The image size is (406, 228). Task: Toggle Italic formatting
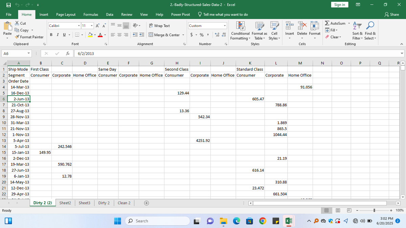pyautogui.click(x=57, y=35)
